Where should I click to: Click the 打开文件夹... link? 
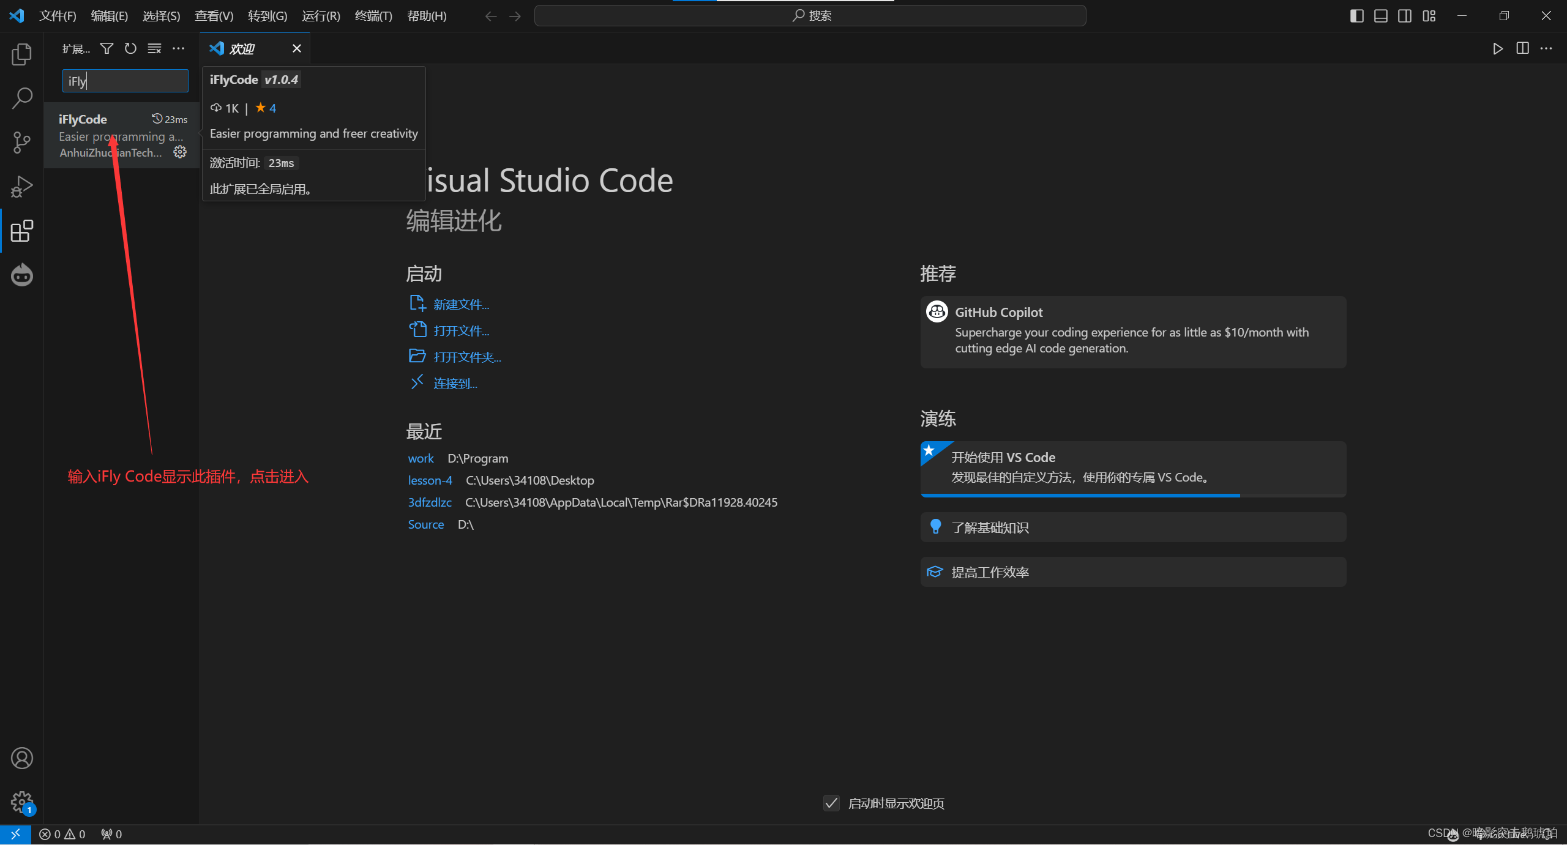[x=467, y=357]
